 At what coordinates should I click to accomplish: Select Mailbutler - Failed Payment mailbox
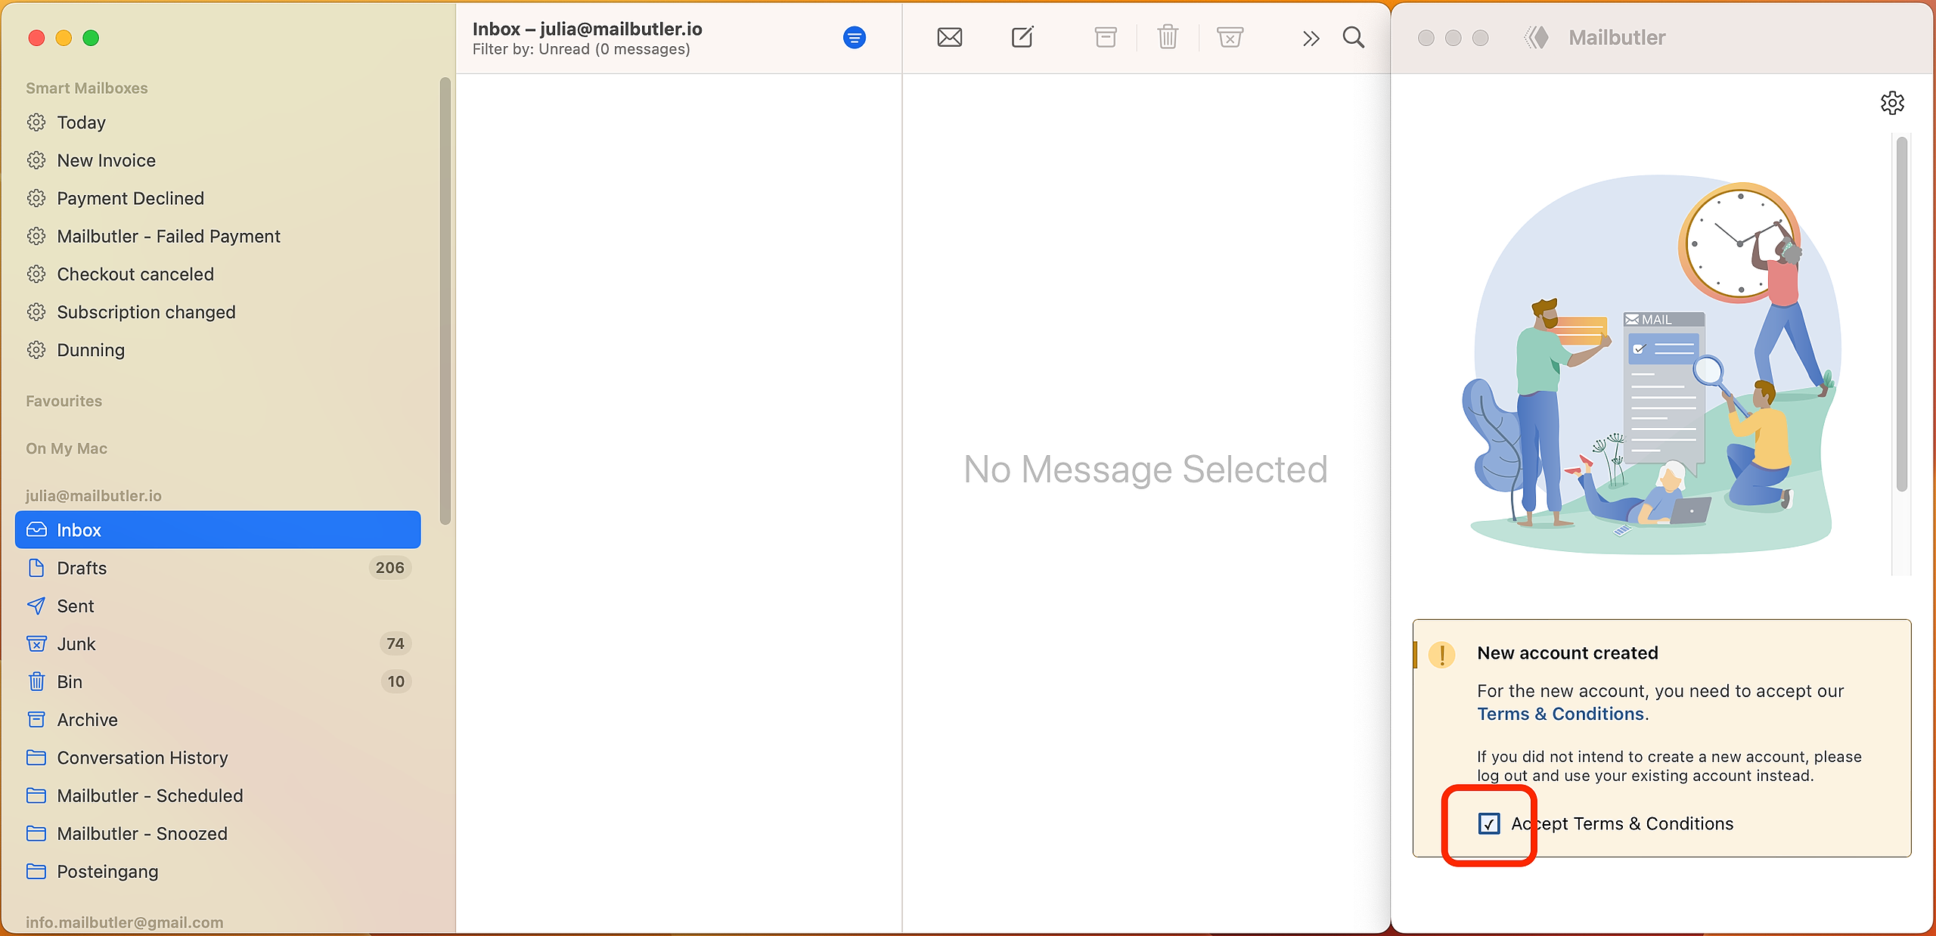(x=218, y=236)
